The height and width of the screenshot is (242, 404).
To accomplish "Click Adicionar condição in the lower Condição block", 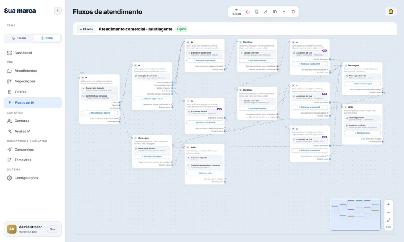I will tap(257, 108).
